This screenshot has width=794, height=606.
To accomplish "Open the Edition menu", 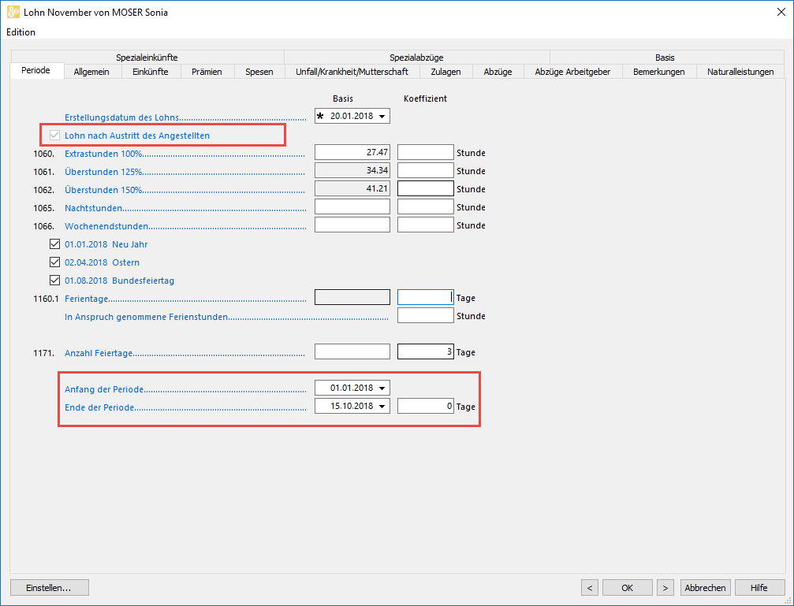I will (x=21, y=32).
